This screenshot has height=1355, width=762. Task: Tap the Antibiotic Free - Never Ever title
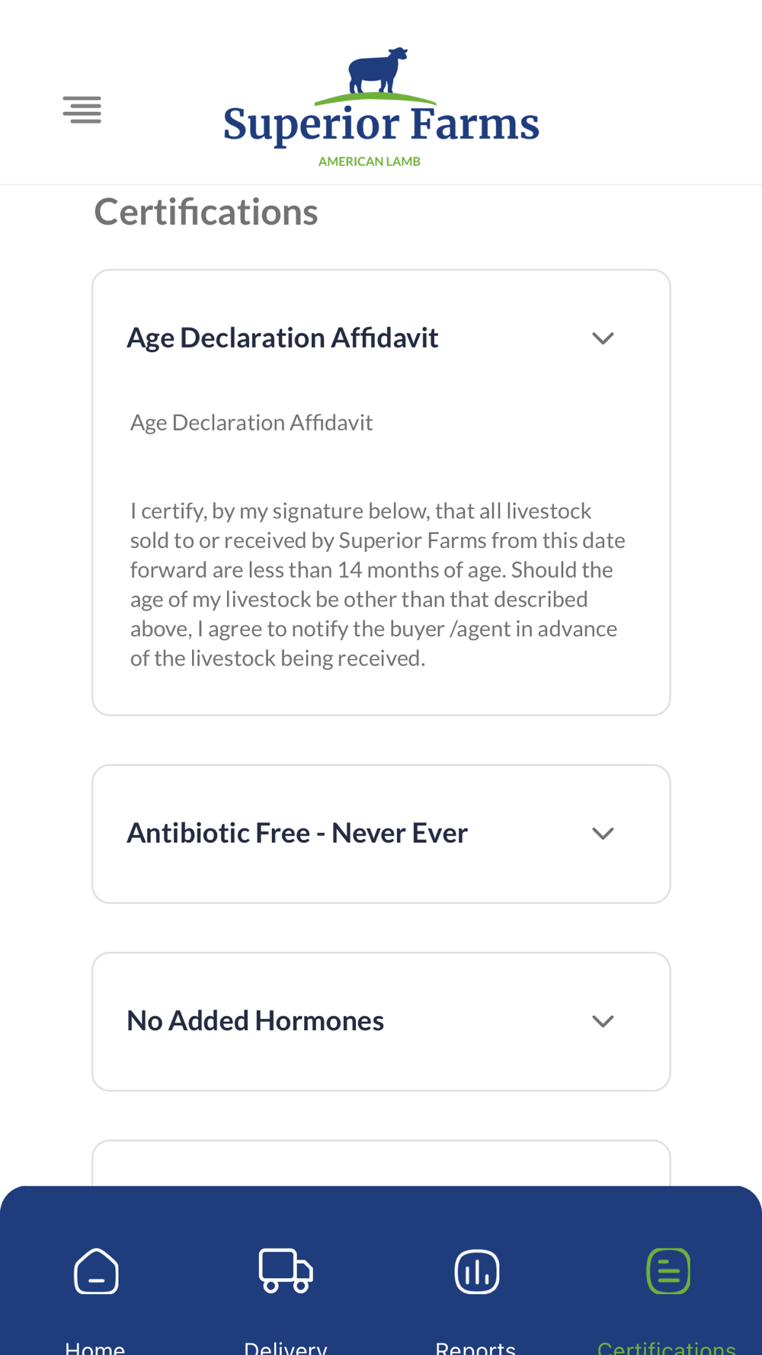[297, 833]
